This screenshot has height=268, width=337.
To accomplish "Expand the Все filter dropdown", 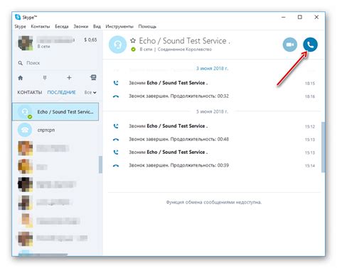I will pos(90,92).
